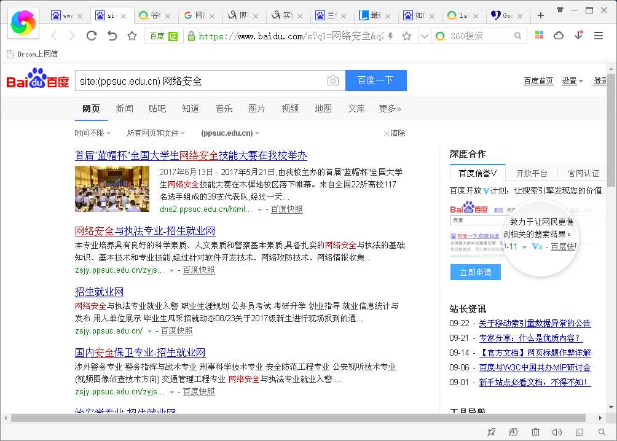
Task: Expand the 所有网页和文件 filter
Action: click(x=156, y=133)
